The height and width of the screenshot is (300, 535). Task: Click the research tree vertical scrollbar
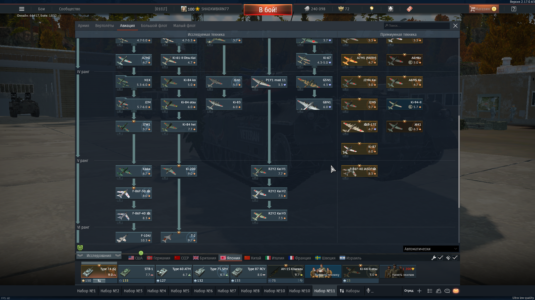tap(459, 161)
